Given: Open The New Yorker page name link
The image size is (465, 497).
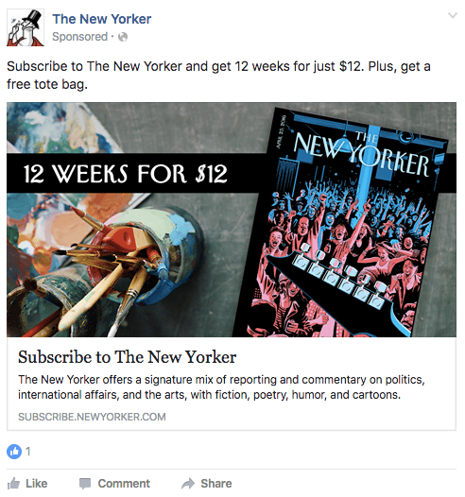Looking at the screenshot, I should pos(102,19).
